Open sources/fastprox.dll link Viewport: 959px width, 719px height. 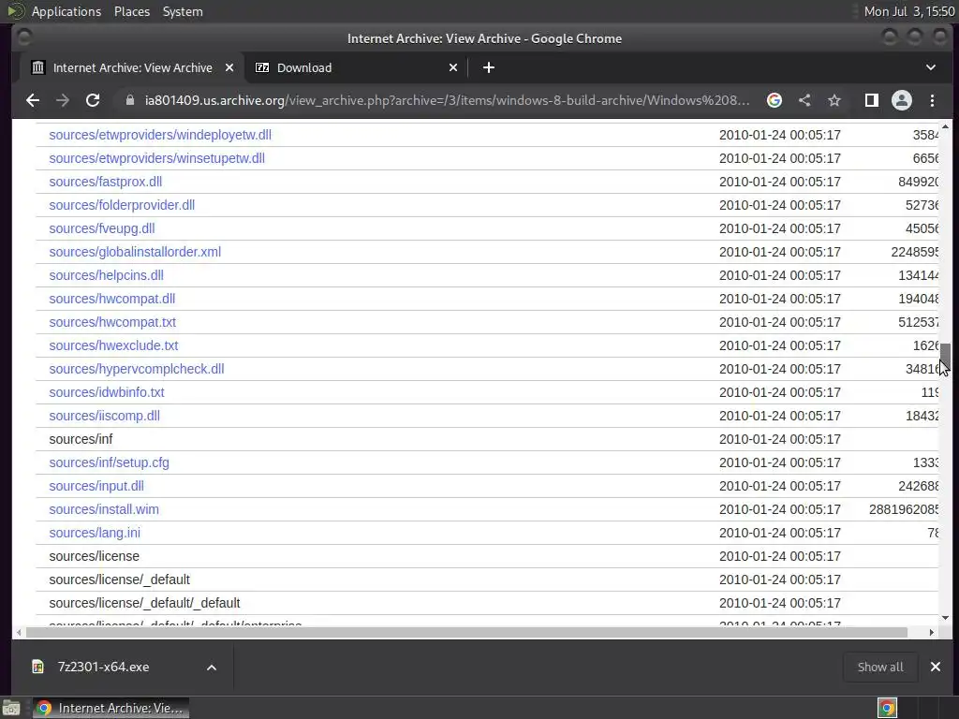pyautogui.click(x=105, y=182)
